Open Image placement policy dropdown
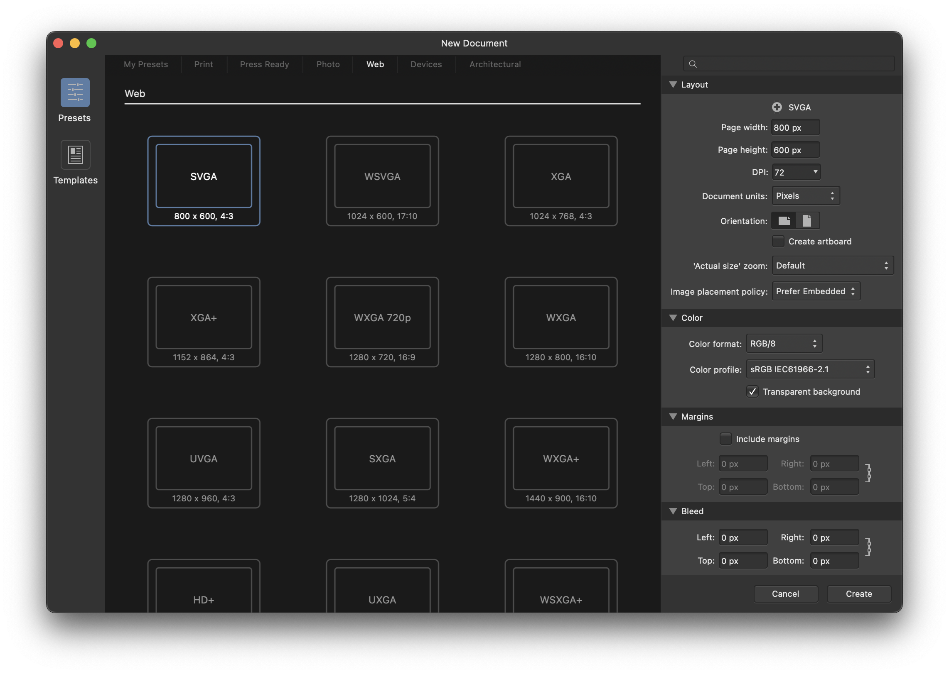 point(816,291)
